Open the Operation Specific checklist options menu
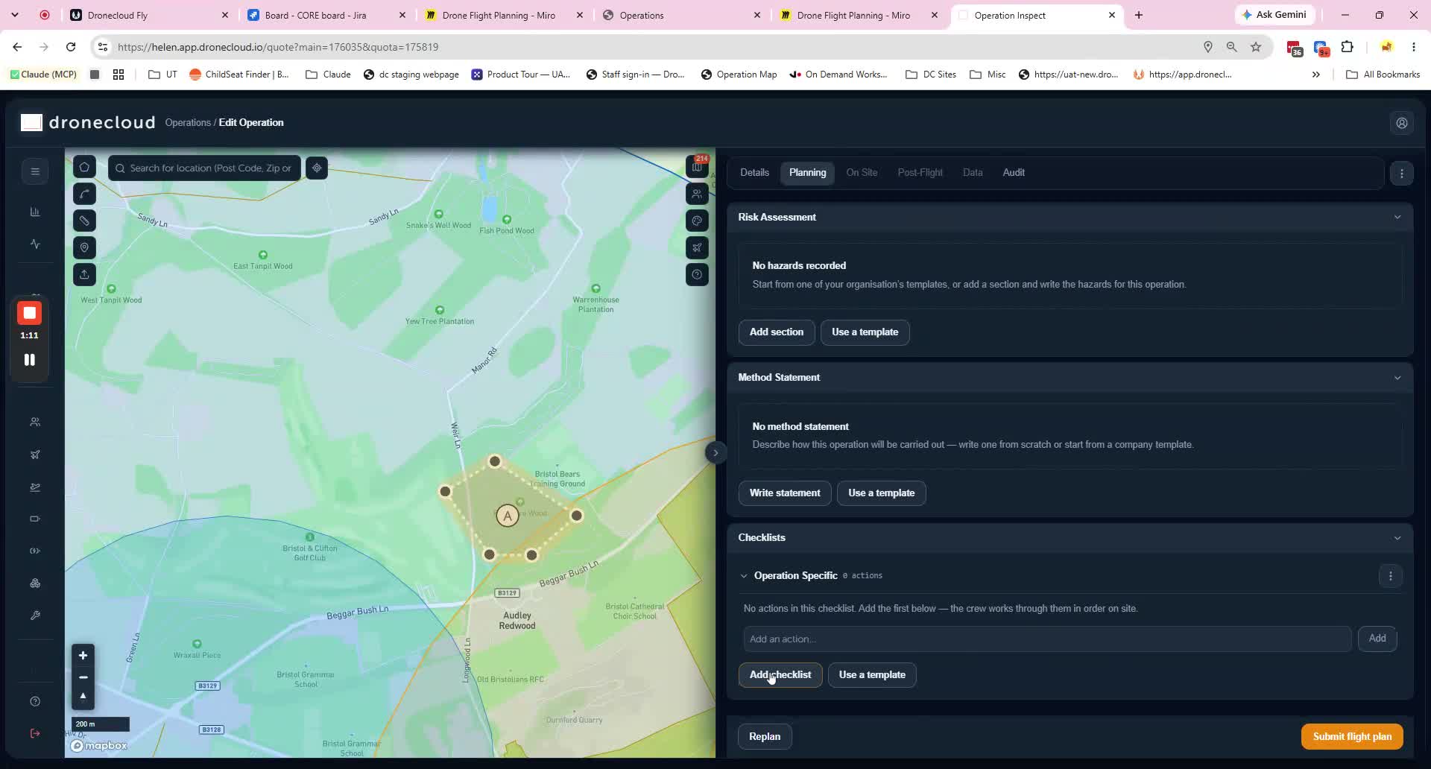This screenshot has height=769, width=1431. click(1391, 576)
